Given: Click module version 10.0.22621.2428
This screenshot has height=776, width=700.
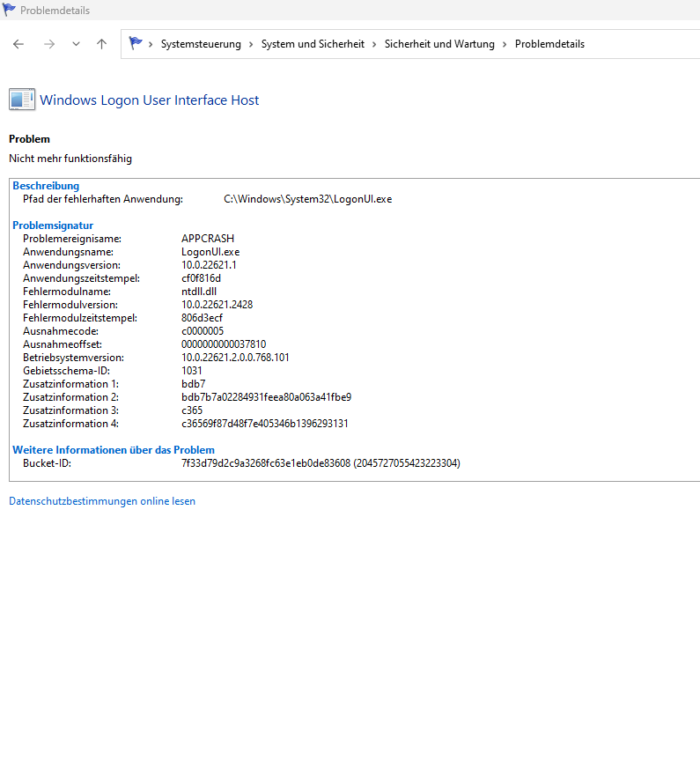Looking at the screenshot, I should click(x=217, y=305).
